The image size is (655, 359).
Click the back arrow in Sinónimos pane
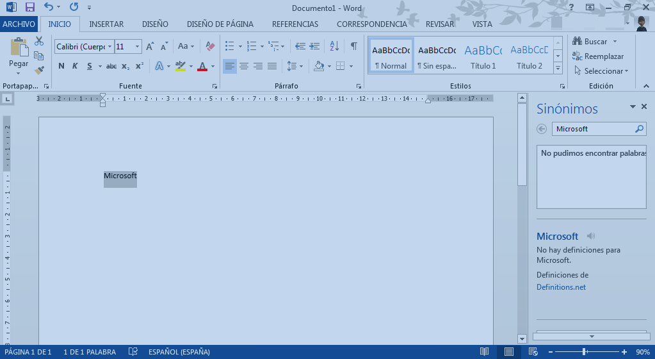click(542, 129)
